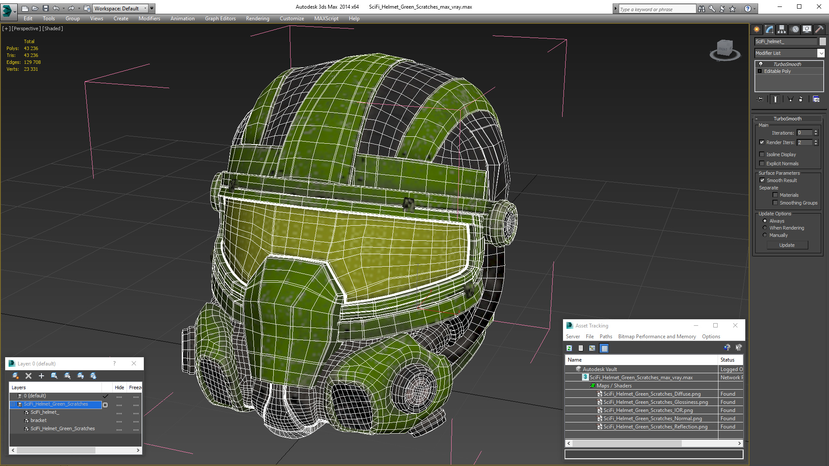Screen dimensions: 829x466
Task: Toggle TurboSmooth modifier lightbulb
Action: click(x=761, y=64)
